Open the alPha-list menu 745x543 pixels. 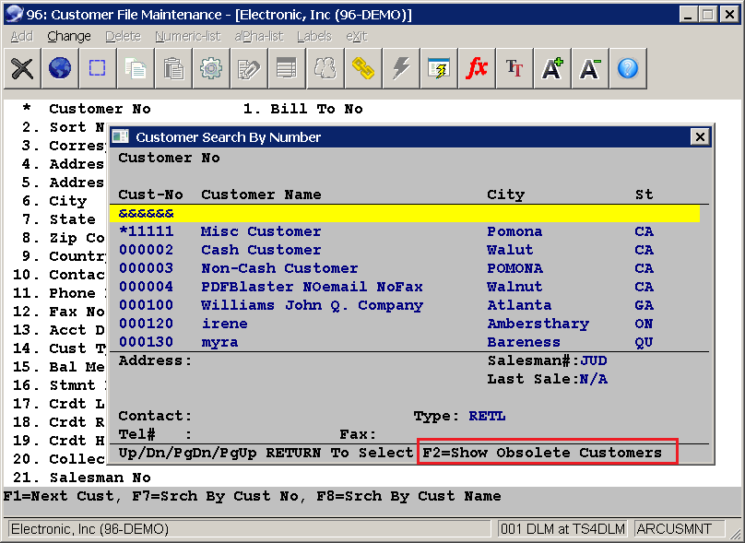[x=258, y=36]
